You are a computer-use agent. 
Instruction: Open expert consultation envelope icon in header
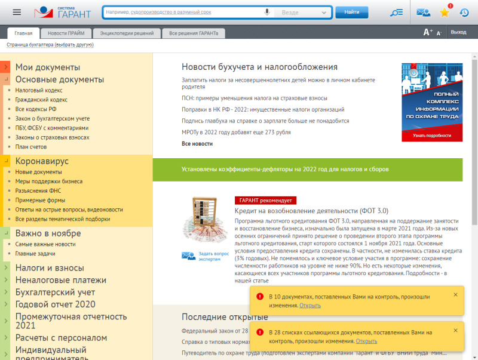click(x=423, y=13)
